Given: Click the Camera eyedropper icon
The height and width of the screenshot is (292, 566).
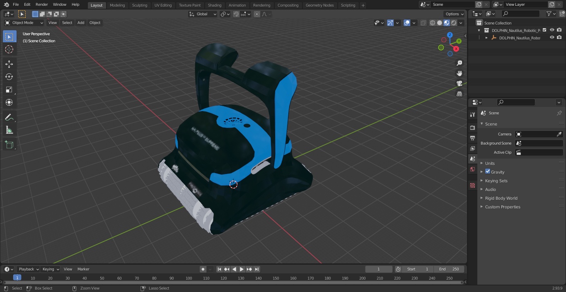Looking at the screenshot, I should click(x=559, y=134).
